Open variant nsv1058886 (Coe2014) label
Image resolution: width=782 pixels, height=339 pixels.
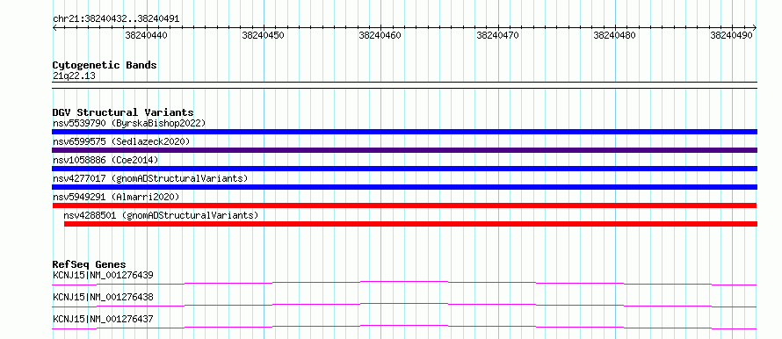(105, 160)
